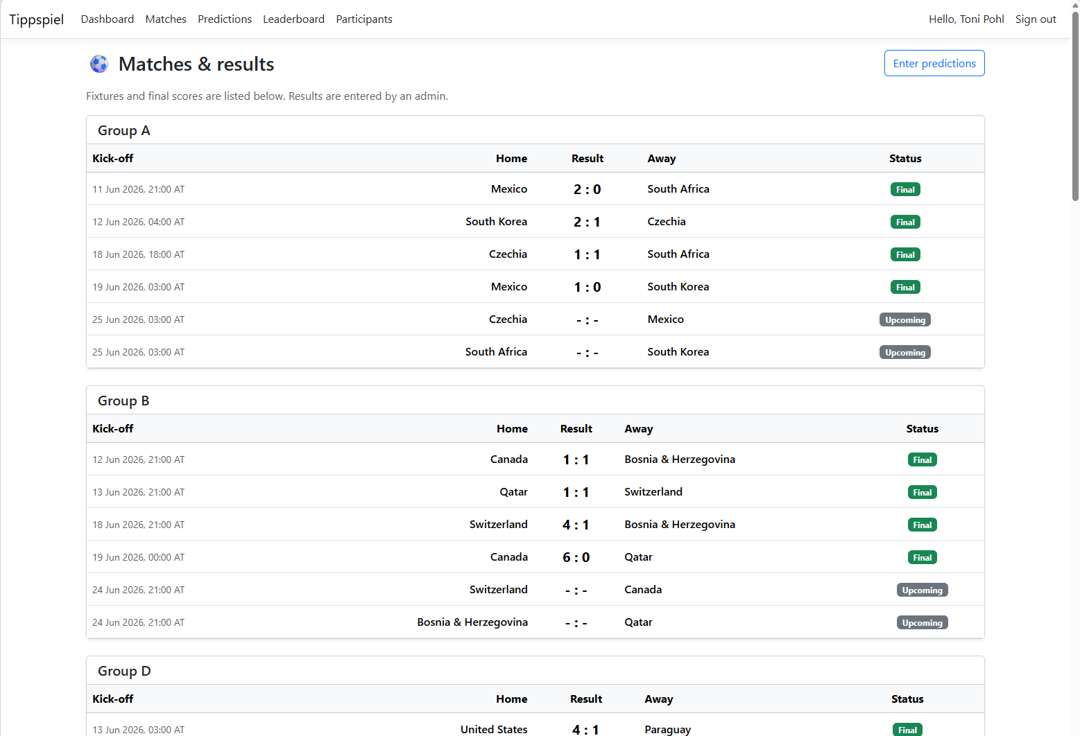This screenshot has height=736, width=1080.
Task: Click the 6 : 0 result for Canada vs Qatar
Action: (576, 557)
